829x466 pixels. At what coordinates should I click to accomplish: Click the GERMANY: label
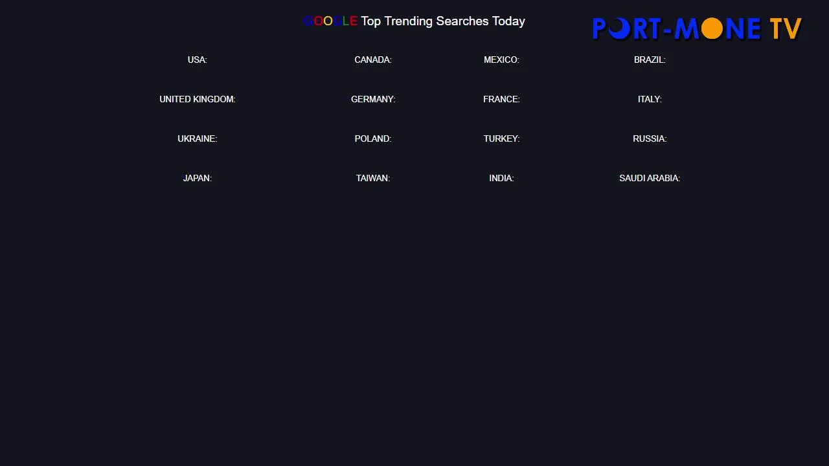[373, 99]
